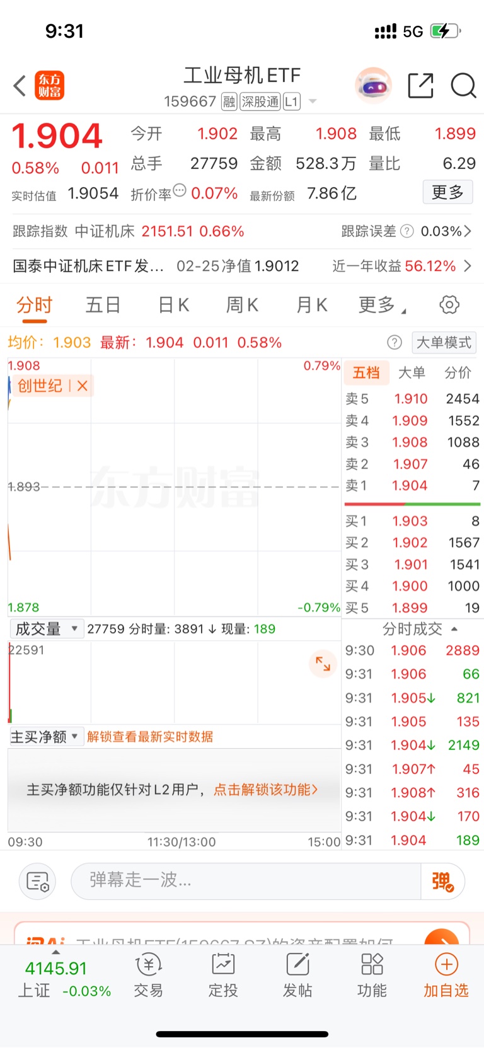Viewport: 484px width, 1048px height.
Task: Focus the 弹幕走一波 input field
Action: pos(246,881)
